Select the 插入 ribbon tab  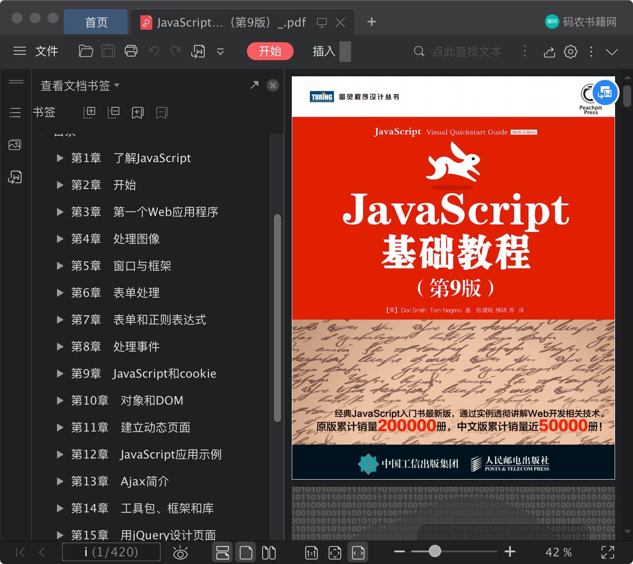(324, 51)
